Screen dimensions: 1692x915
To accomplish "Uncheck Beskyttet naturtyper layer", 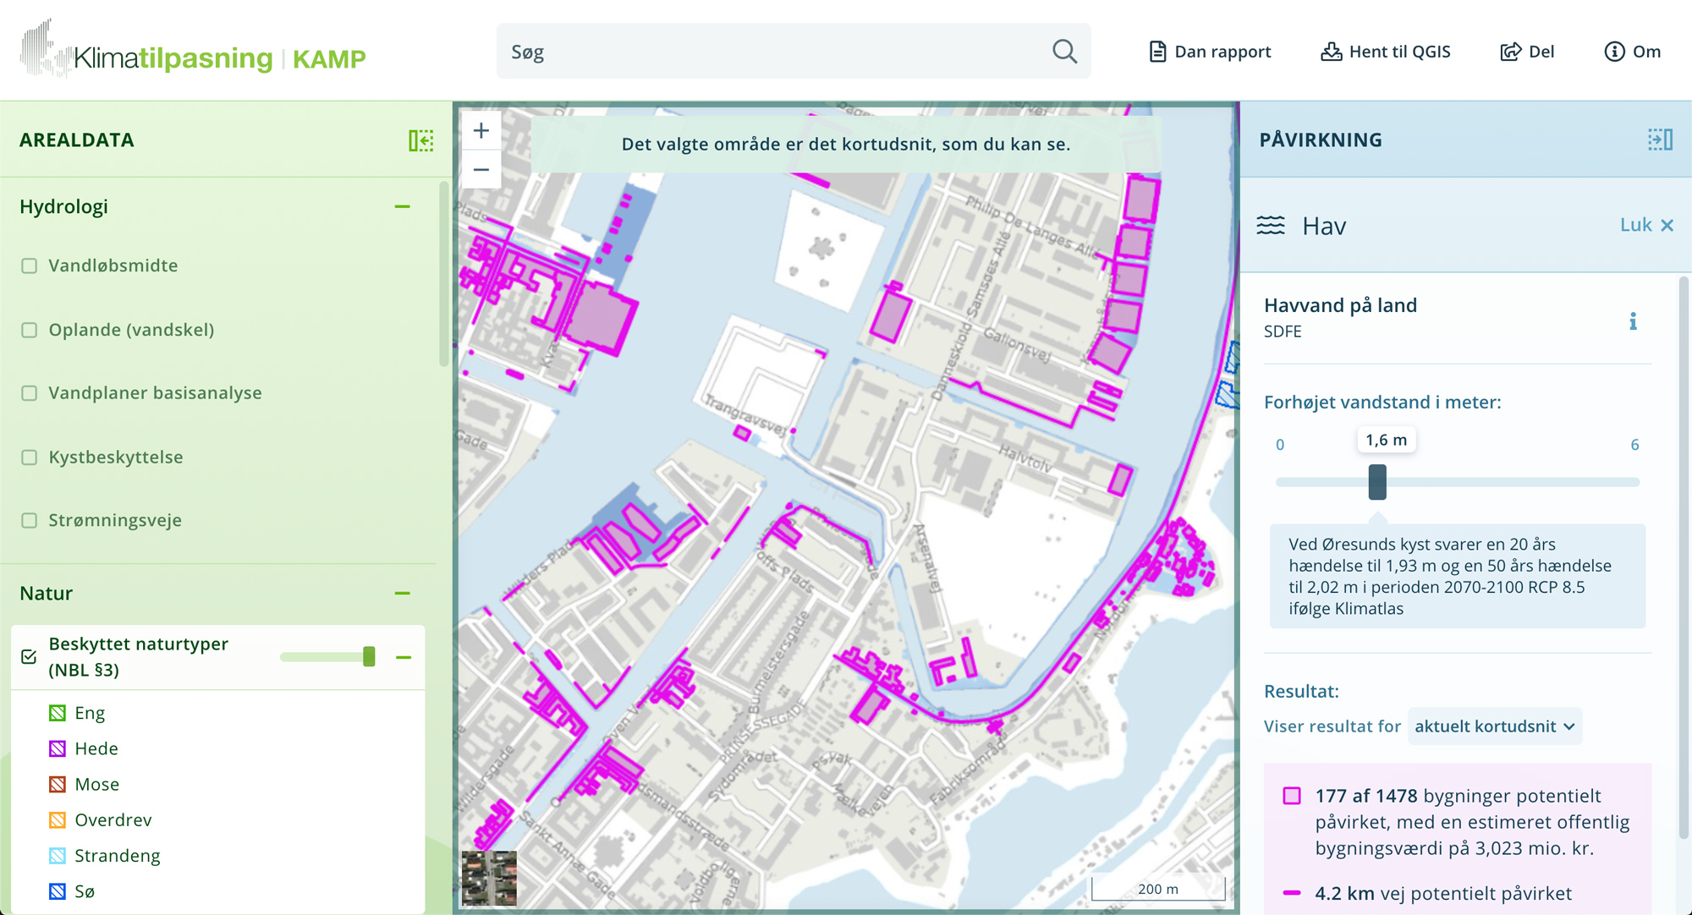I will pos(29,657).
